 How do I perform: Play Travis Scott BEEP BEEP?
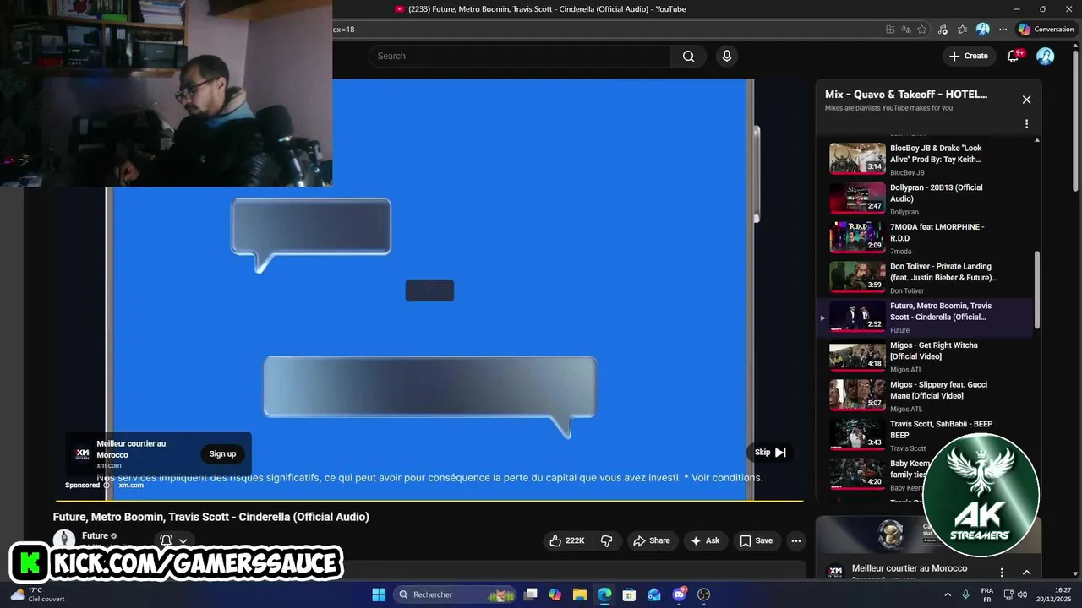[x=925, y=435]
